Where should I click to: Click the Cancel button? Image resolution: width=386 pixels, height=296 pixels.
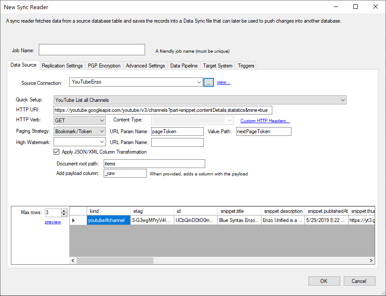pos(359,281)
